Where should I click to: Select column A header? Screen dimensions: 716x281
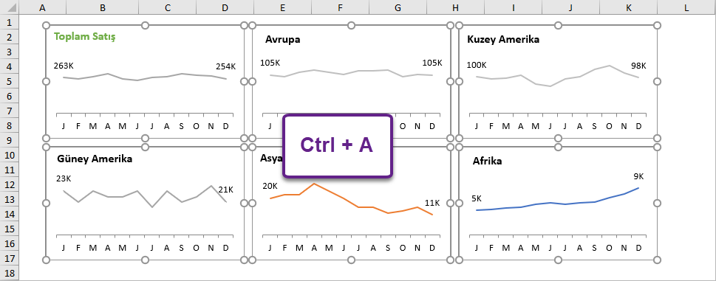(x=43, y=7)
